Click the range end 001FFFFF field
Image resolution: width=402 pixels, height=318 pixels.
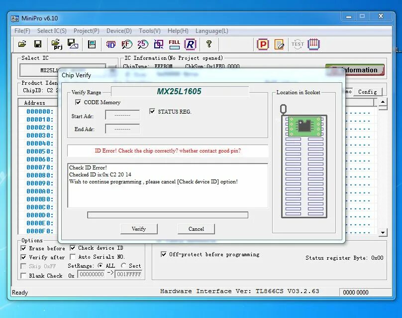click(x=129, y=274)
